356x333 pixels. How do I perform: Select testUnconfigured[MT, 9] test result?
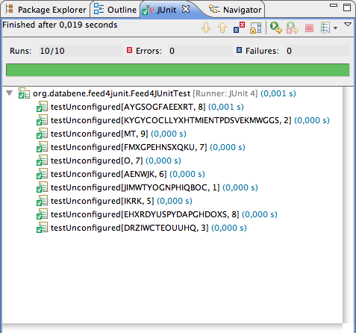111,134
